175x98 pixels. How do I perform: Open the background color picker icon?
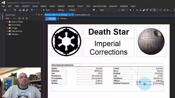(x=144, y=10)
